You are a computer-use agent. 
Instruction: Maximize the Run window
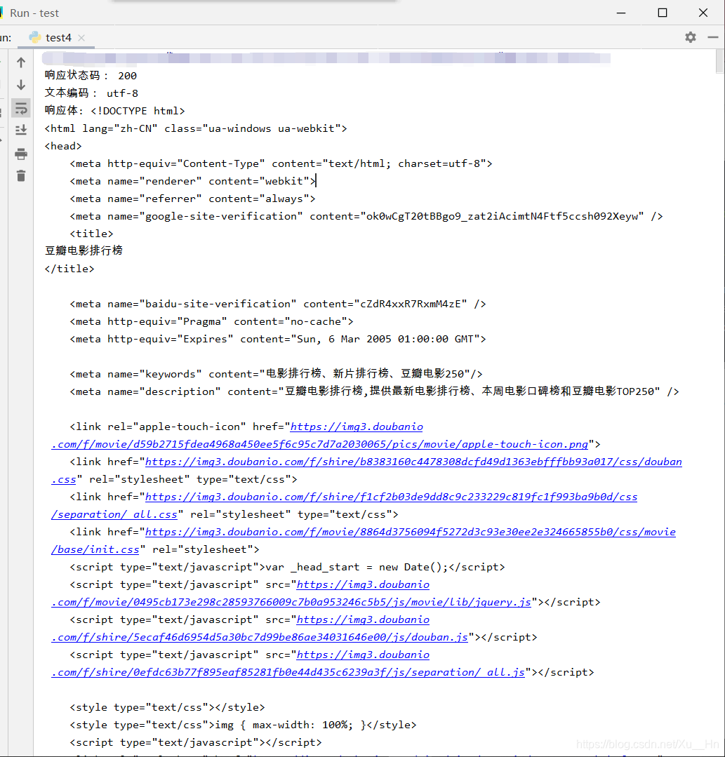[x=663, y=13]
